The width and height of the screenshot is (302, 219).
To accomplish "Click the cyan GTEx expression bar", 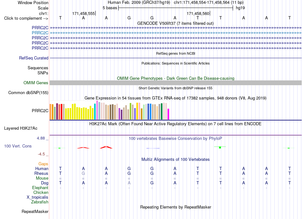I will [95, 112].
